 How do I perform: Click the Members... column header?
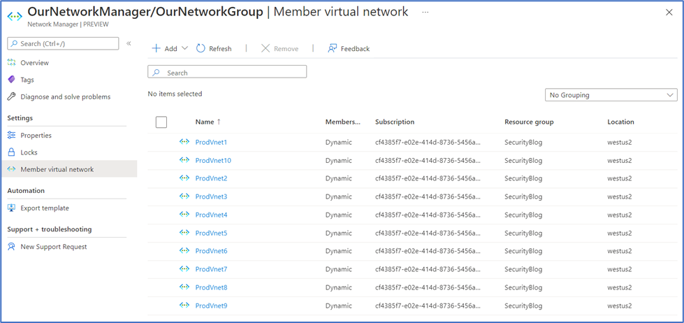coord(343,122)
